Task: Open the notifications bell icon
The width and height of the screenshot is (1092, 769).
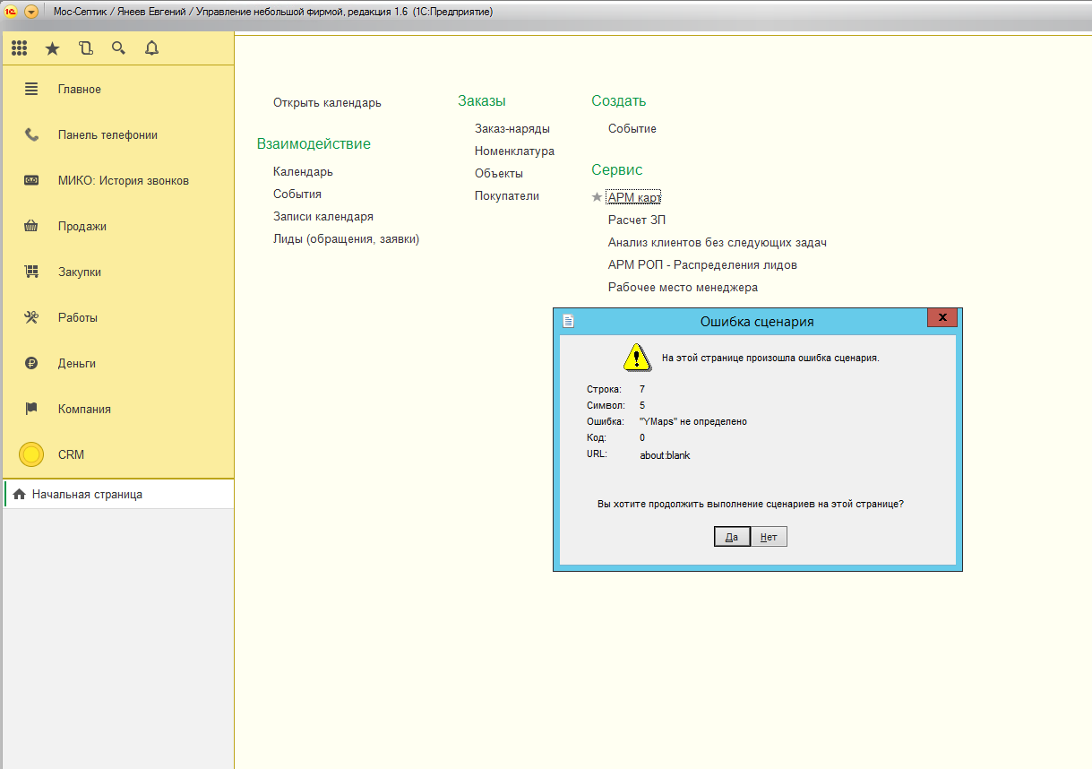Action: point(151,48)
